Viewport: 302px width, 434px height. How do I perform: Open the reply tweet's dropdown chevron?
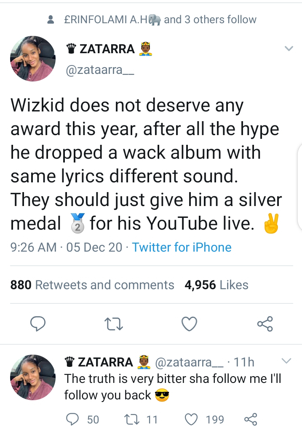point(286,361)
